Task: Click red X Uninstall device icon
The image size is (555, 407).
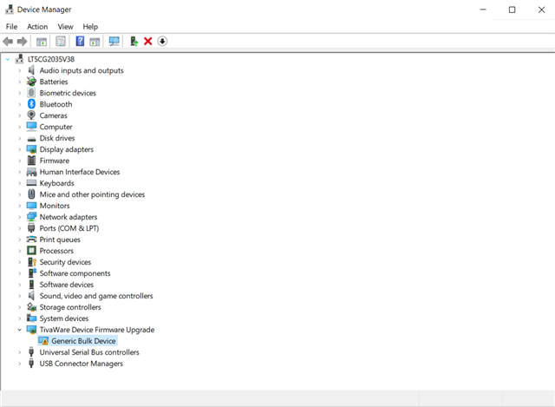Action: (148, 42)
